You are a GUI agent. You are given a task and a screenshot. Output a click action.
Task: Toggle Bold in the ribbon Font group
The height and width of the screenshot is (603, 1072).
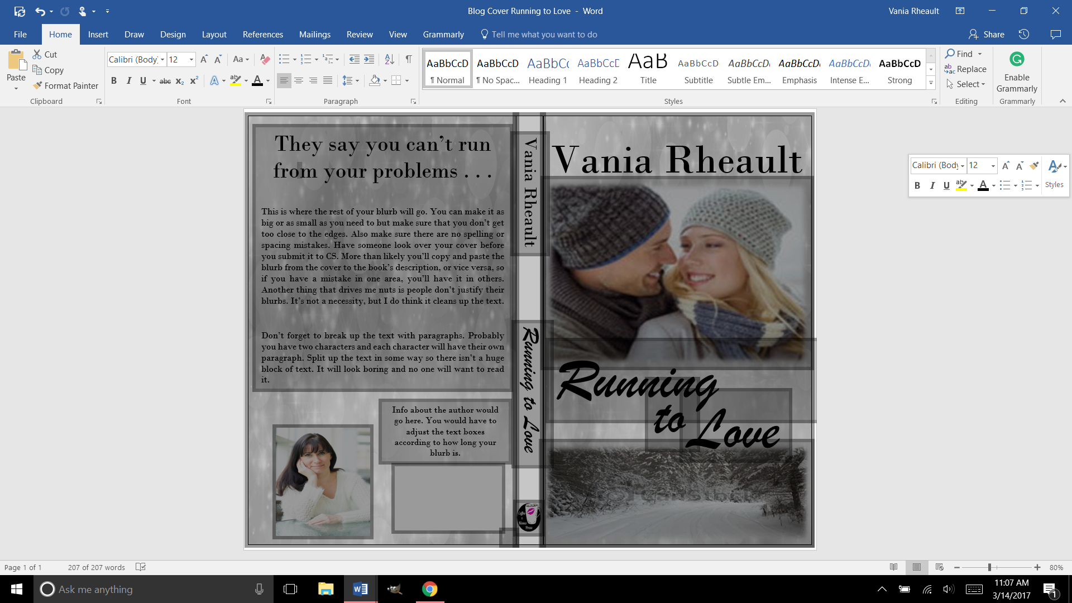(x=114, y=81)
